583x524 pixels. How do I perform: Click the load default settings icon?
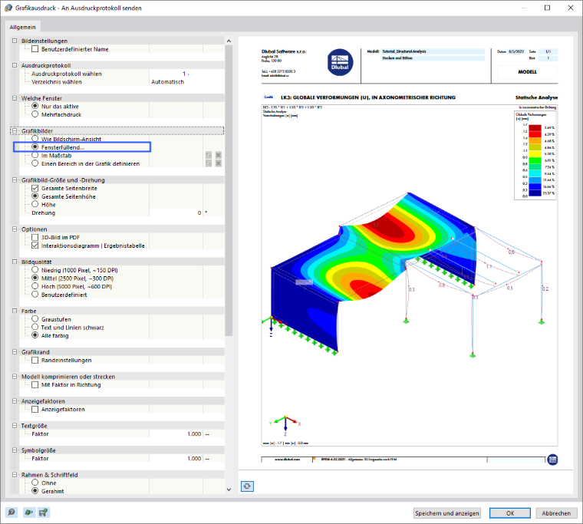coord(28,512)
